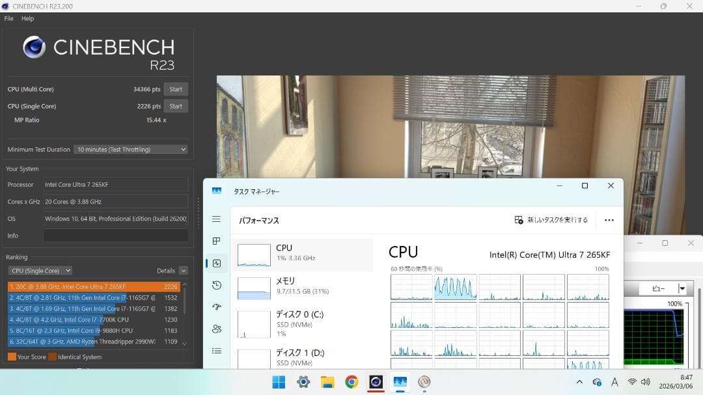Open the Minimum Test Duration dropdown
This screenshot has width=703, height=395.
click(x=130, y=149)
